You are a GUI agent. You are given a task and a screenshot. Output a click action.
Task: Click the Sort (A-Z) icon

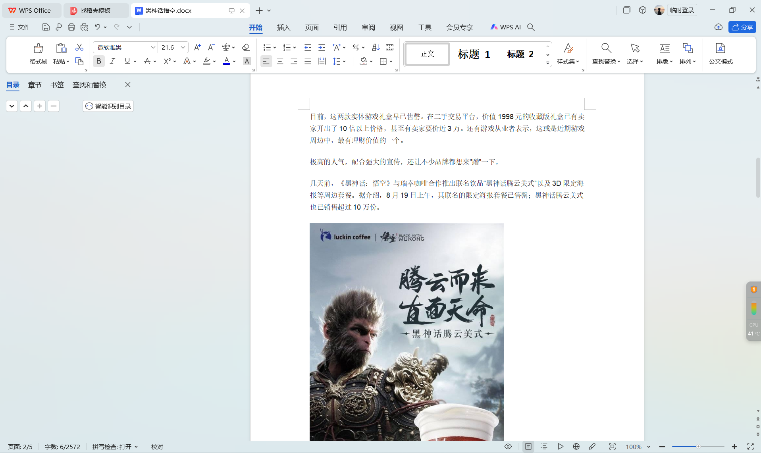[x=376, y=47]
